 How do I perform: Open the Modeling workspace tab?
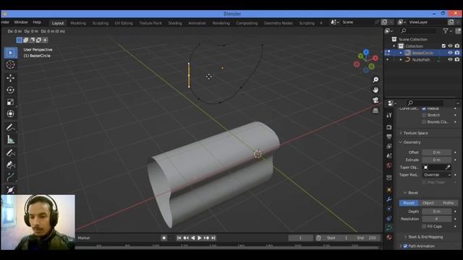78,23
